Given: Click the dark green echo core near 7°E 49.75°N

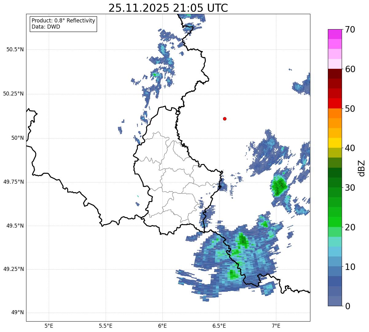Looking at the screenshot, I should pyautogui.click(x=279, y=186).
